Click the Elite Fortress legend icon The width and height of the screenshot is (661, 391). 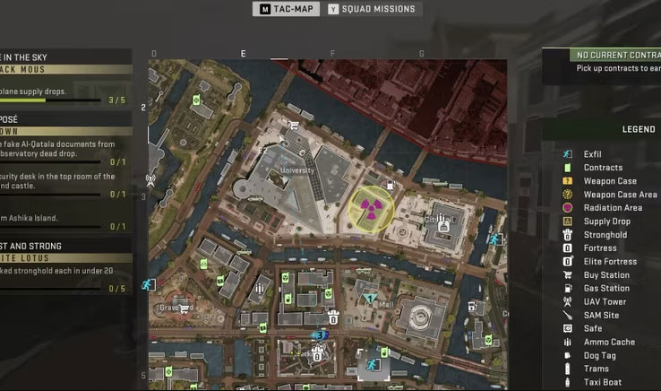tap(568, 261)
